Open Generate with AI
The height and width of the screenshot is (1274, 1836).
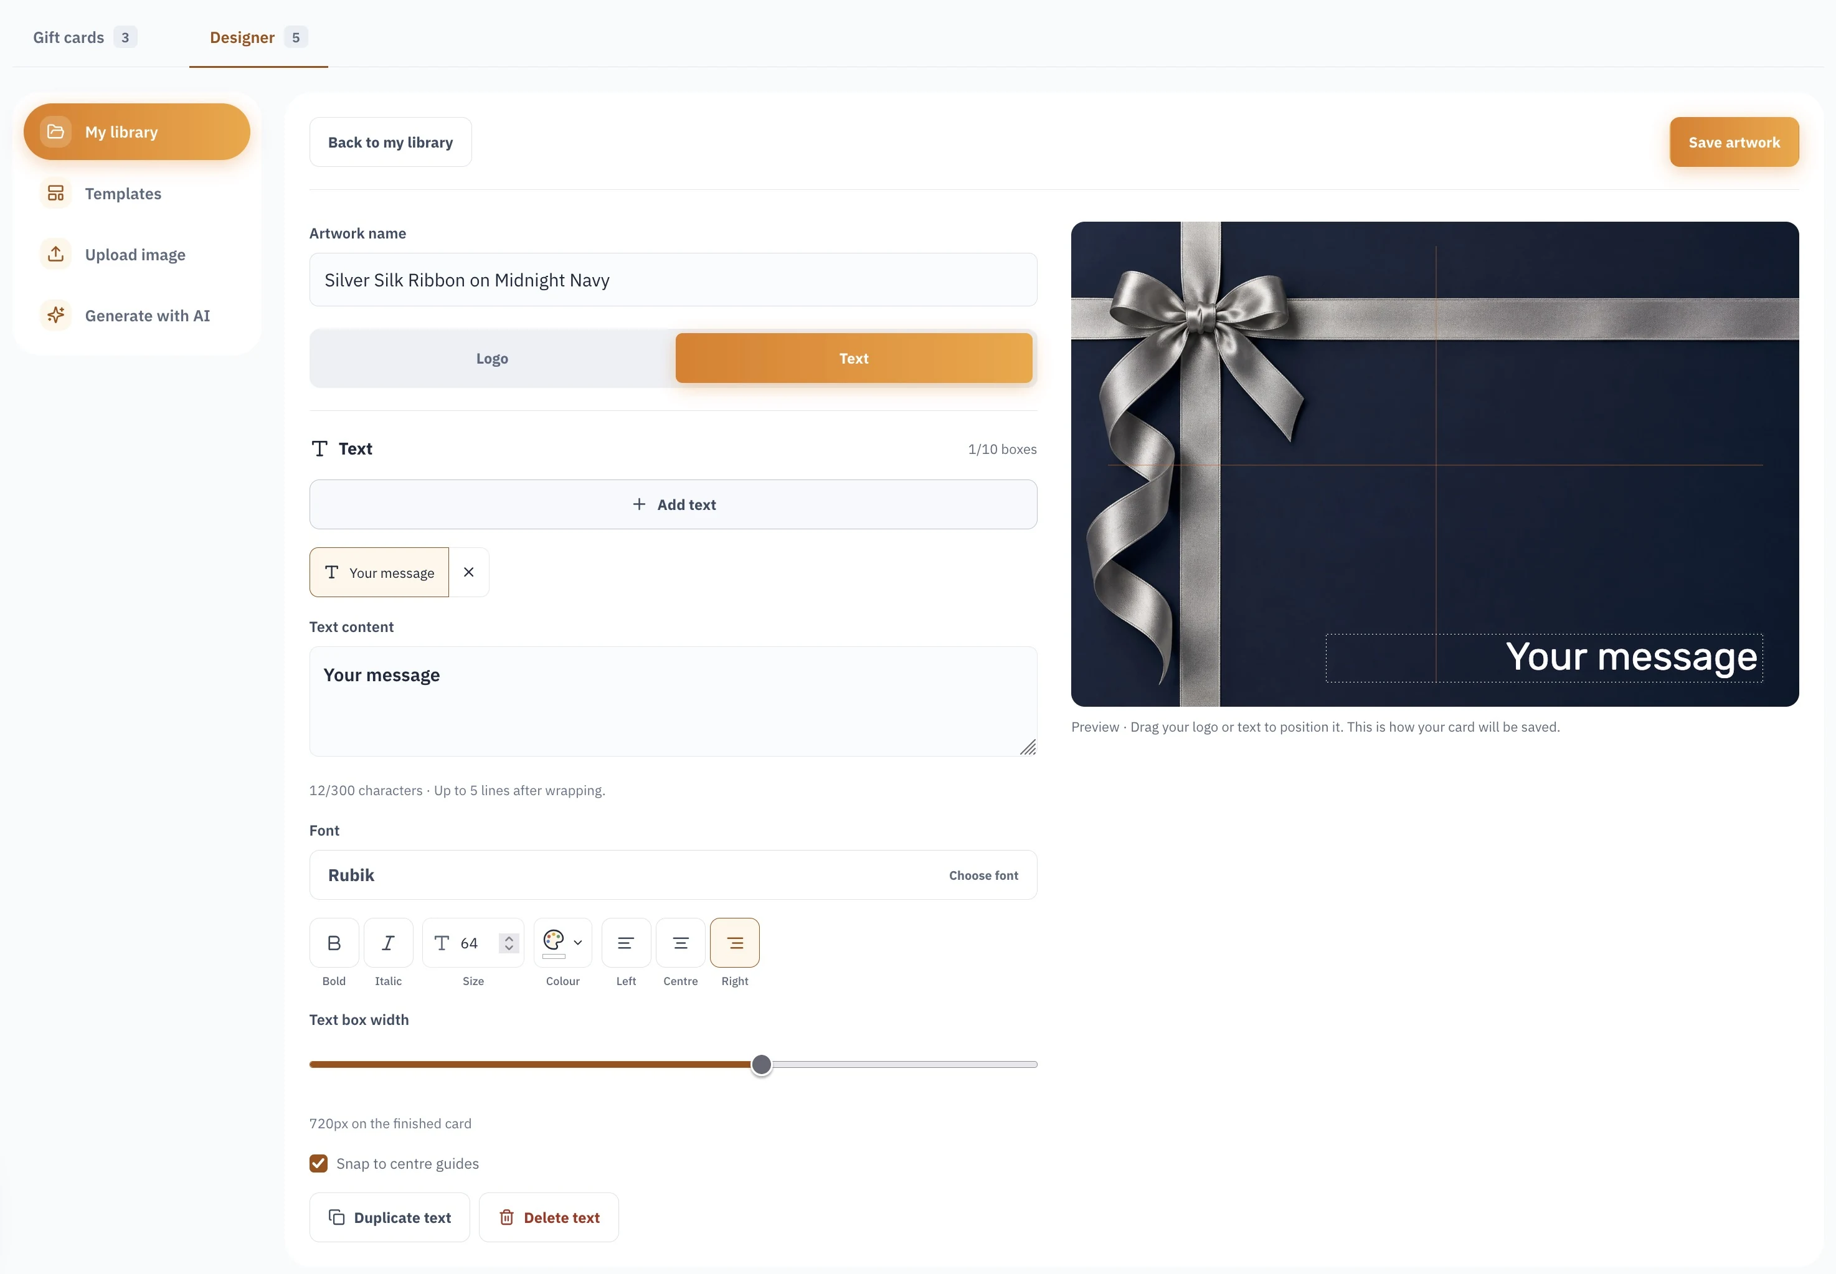coord(136,315)
